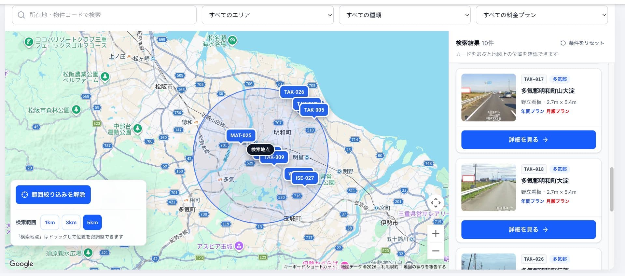The width and height of the screenshot is (625, 276).
Task: Click the search field for location or property code
Action: 104,15
